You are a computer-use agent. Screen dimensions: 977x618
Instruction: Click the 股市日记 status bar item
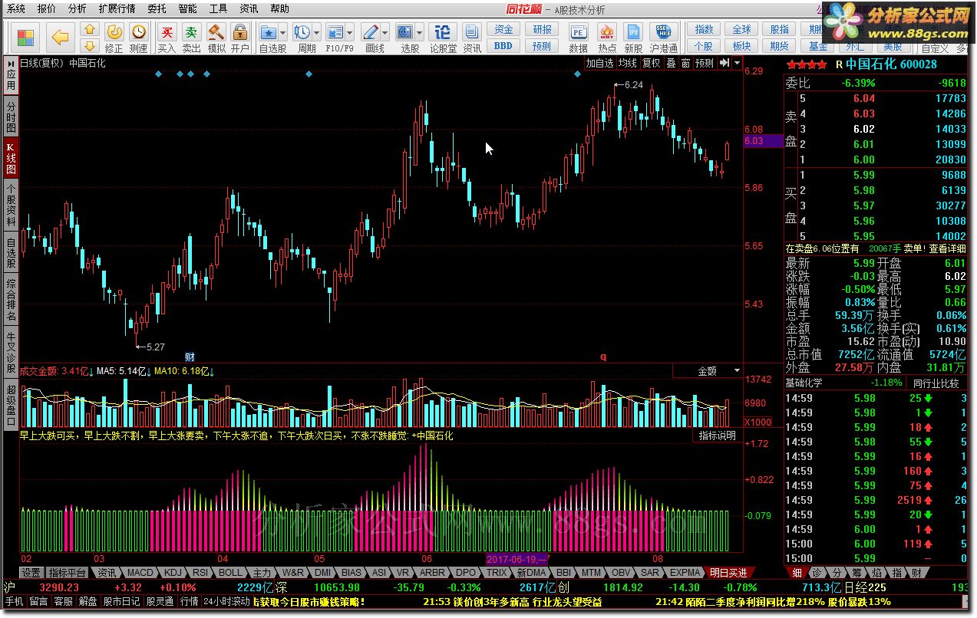tap(122, 603)
